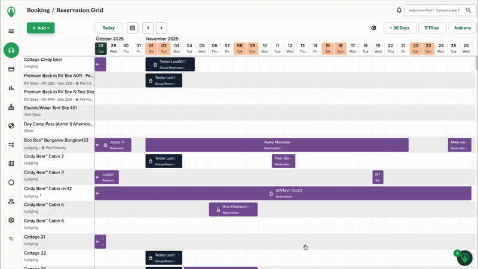Expand the green Add dropdown
The width and height of the screenshot is (478, 269).
41,28
